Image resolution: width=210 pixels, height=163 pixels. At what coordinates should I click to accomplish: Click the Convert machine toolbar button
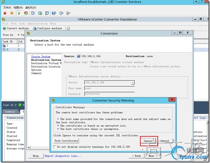point(16,28)
